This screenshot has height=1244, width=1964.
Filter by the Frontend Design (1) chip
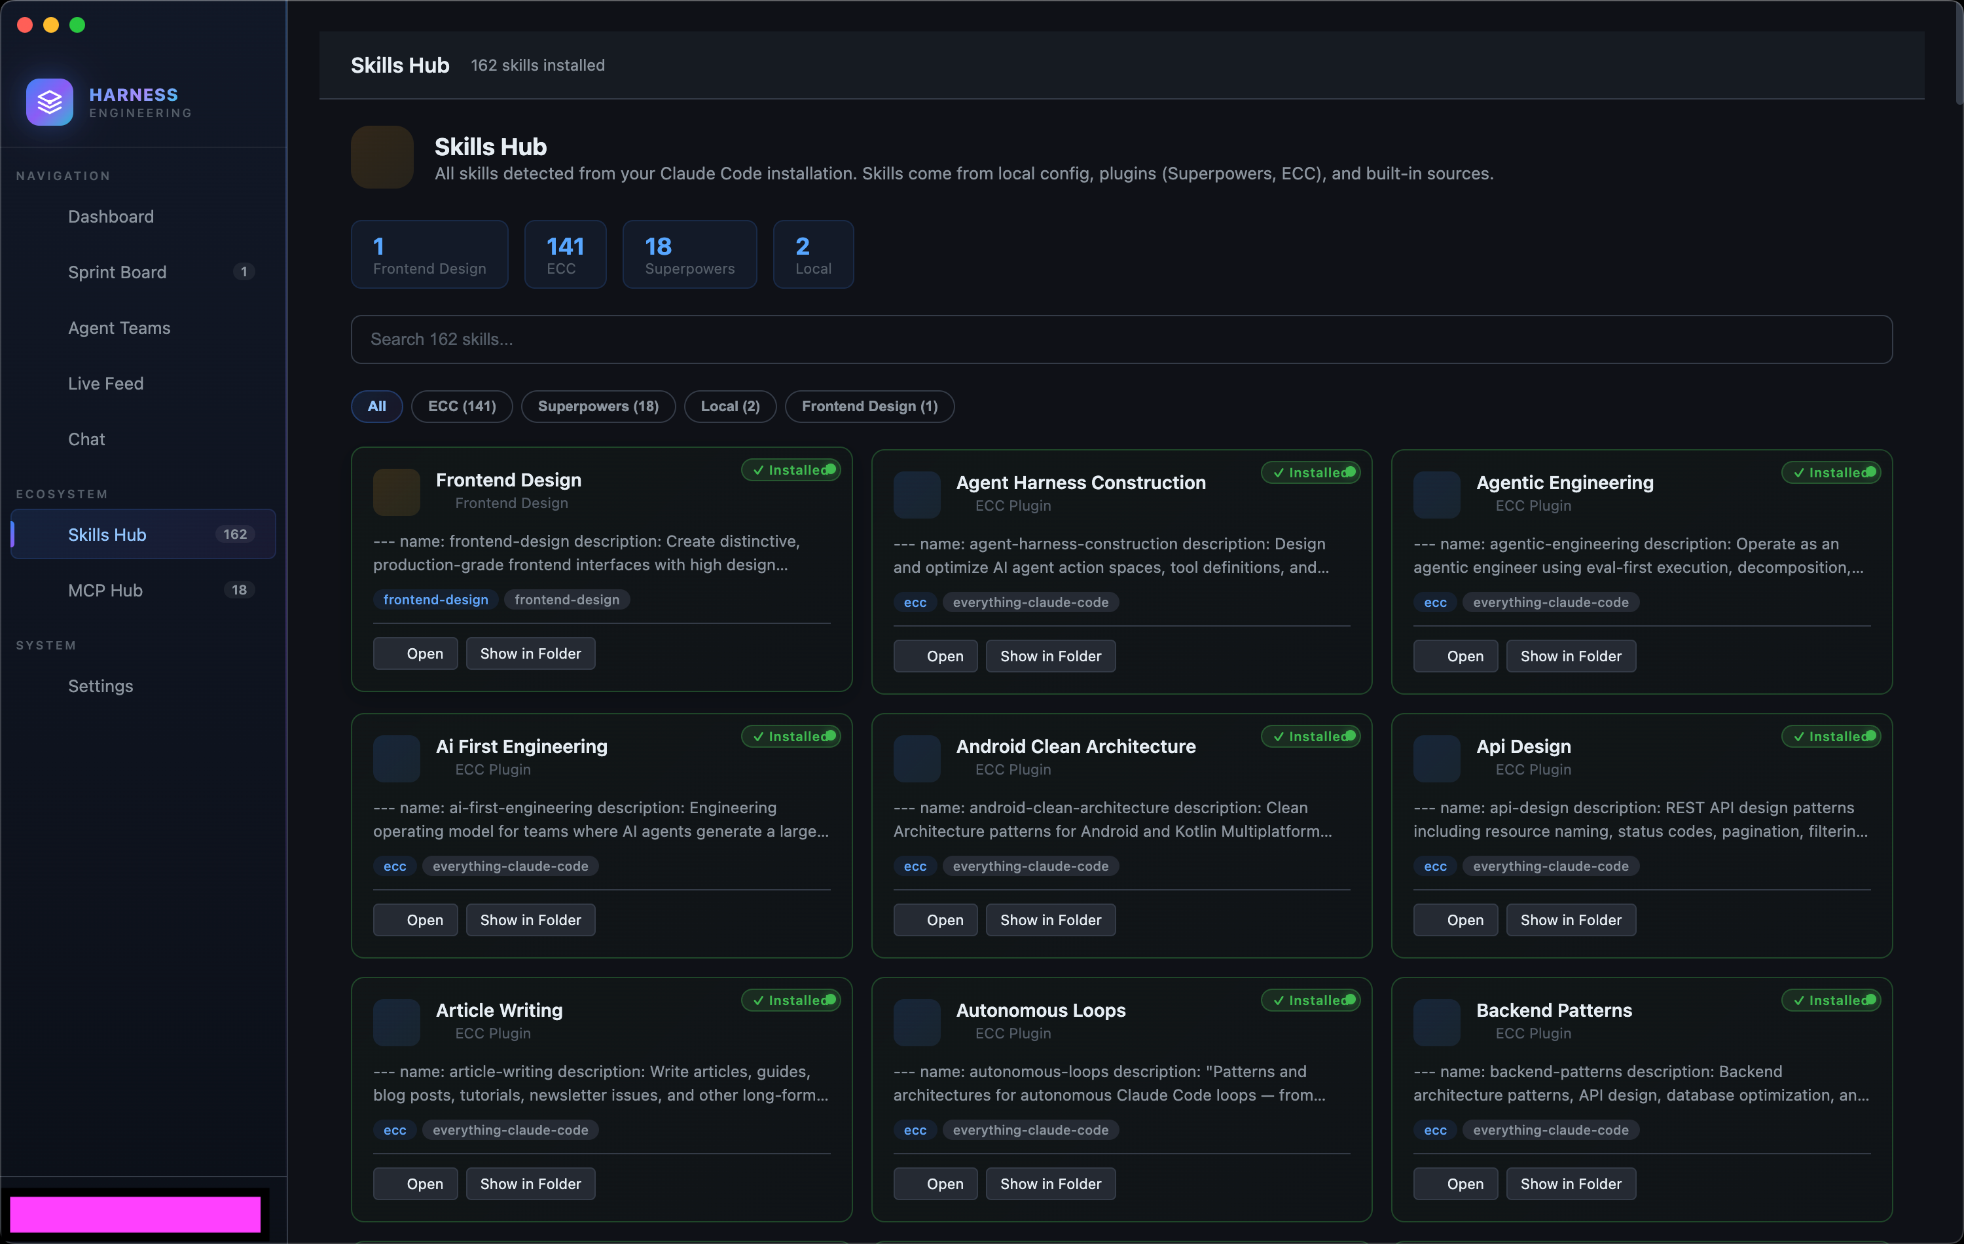click(x=869, y=406)
